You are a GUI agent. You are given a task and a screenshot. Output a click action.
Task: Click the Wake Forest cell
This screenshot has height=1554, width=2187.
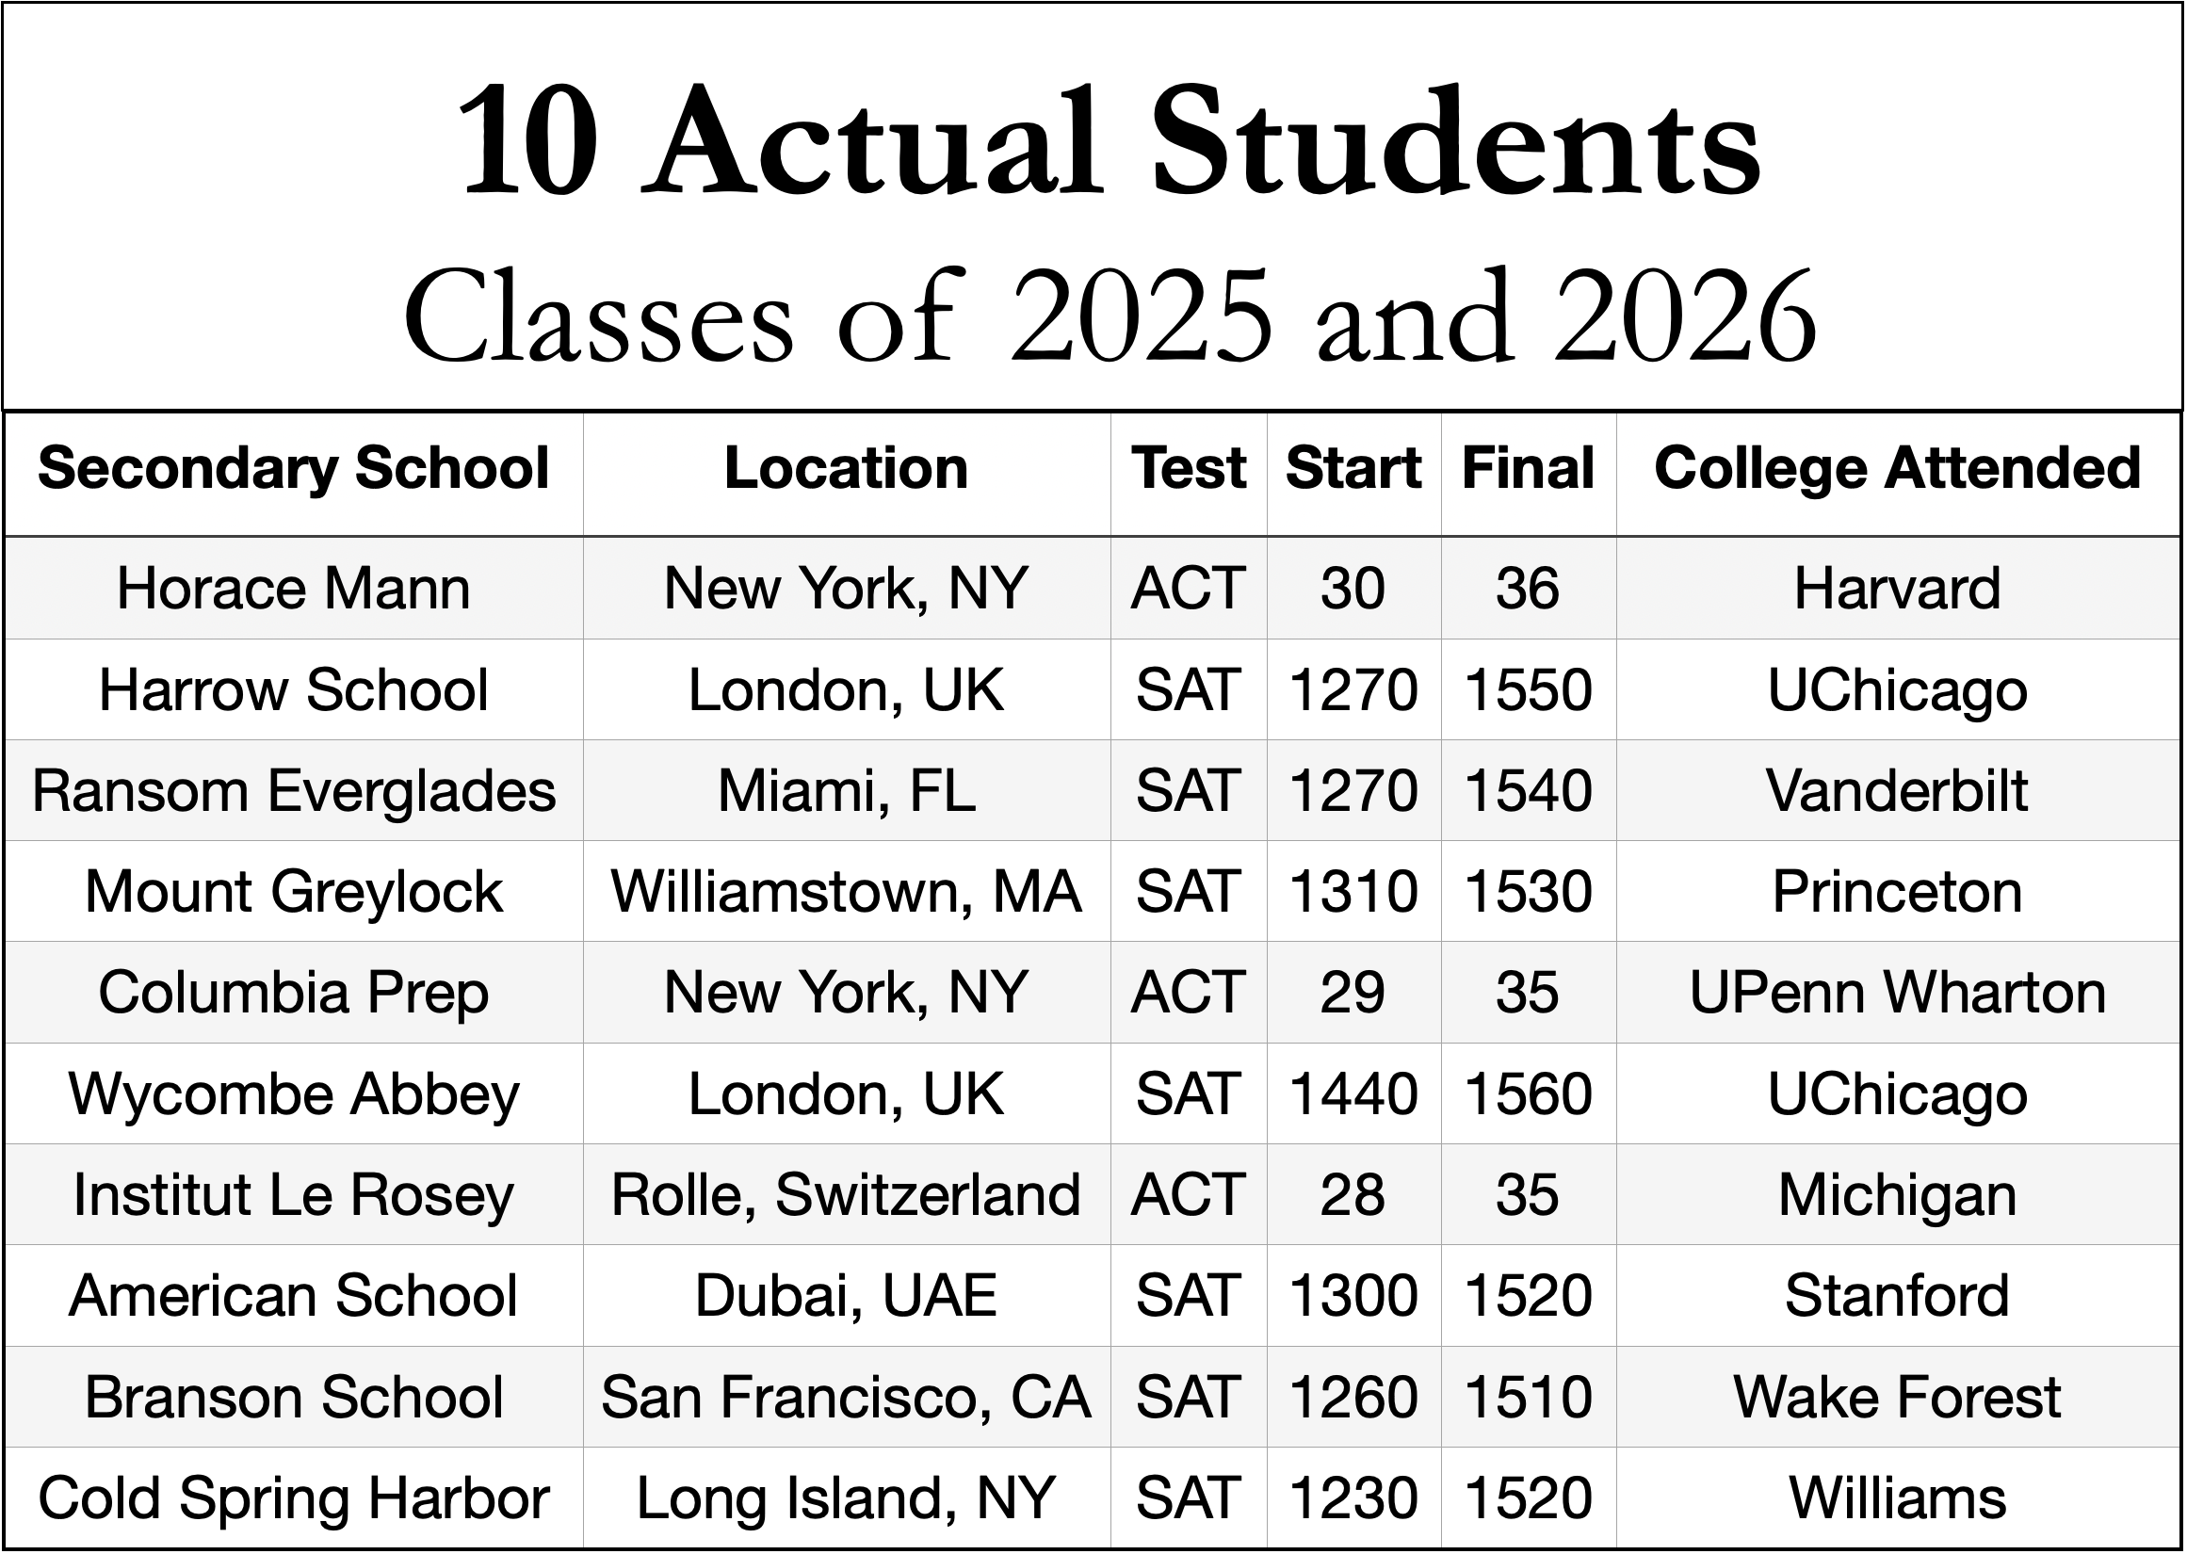pyautogui.click(x=1897, y=1397)
